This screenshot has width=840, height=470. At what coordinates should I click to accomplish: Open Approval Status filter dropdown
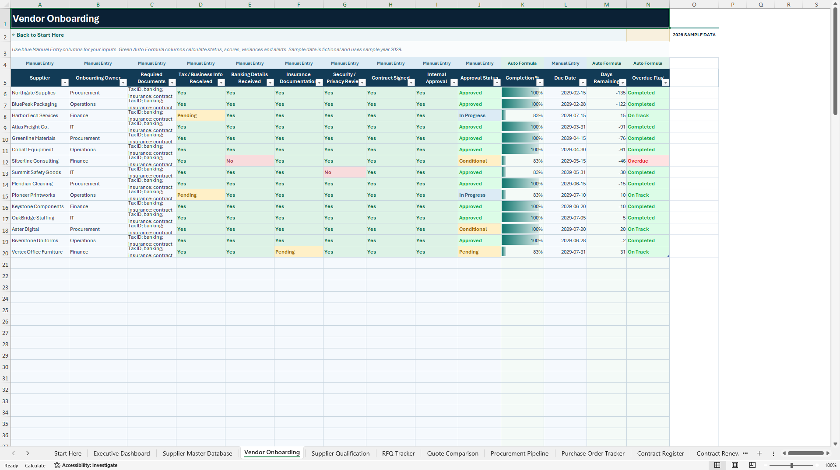tap(497, 82)
